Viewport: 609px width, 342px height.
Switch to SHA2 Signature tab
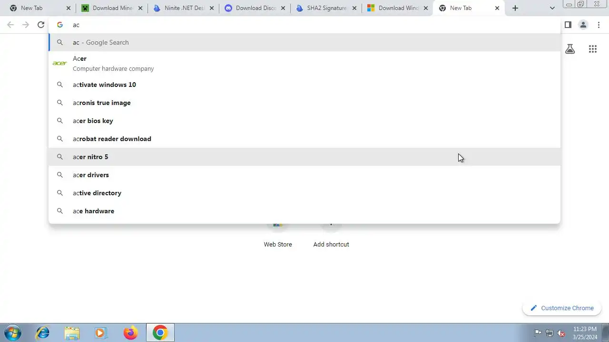(x=326, y=8)
